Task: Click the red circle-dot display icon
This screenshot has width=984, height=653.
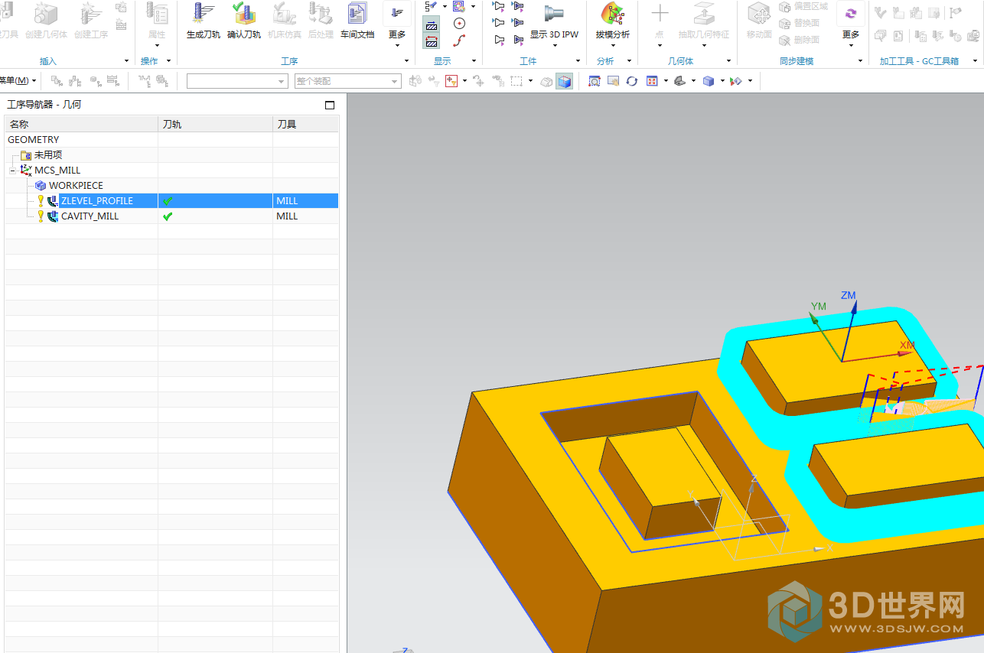Action: (x=459, y=24)
